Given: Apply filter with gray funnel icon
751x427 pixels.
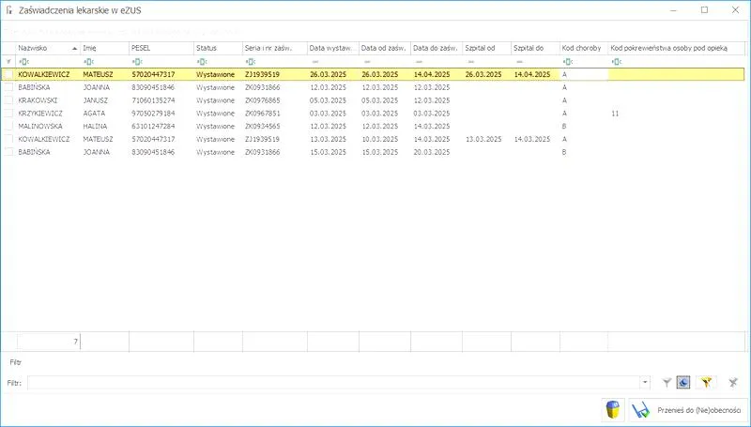Looking at the screenshot, I should coord(667,383).
